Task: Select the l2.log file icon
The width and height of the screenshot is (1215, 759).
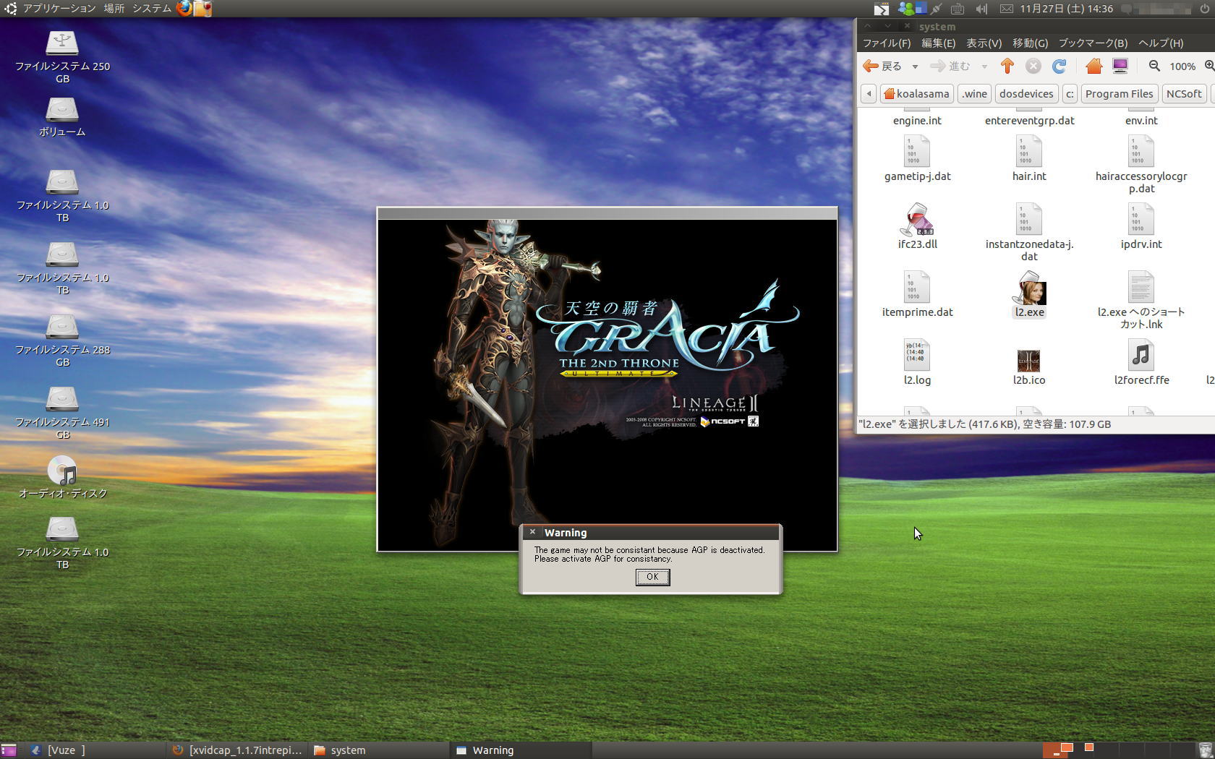Action: point(917,356)
